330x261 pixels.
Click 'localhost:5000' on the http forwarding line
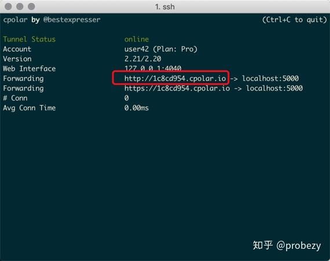pyautogui.click(x=270, y=79)
